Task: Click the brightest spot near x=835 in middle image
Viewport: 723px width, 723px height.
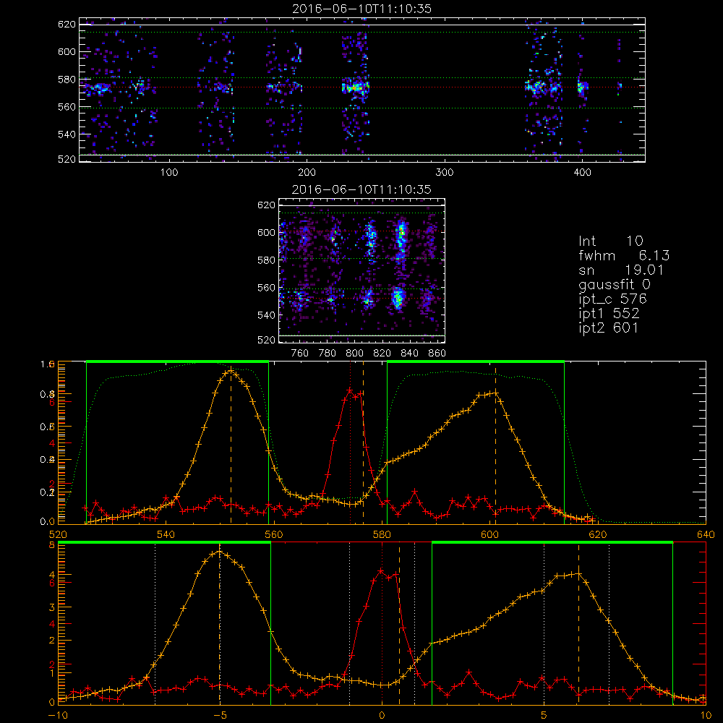Action: click(401, 232)
